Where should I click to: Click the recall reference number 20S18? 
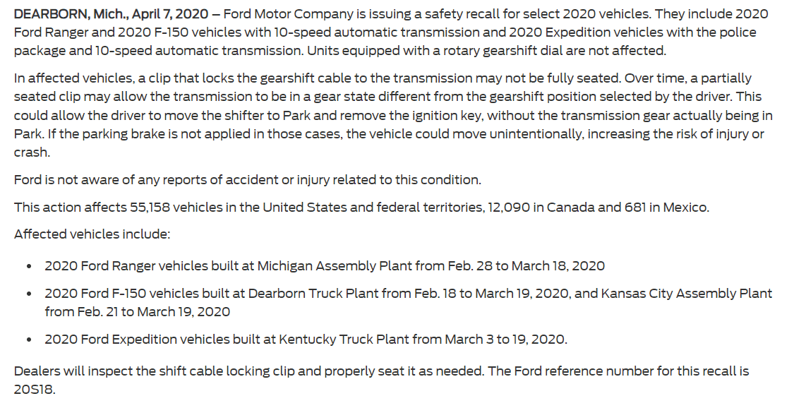(33, 390)
